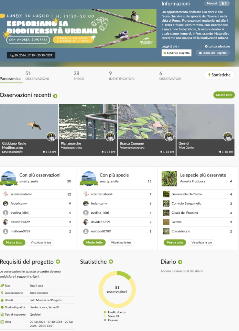Open the La tua adesione gear settings
Image resolution: width=239 pixels, height=331 pixels.
click(x=217, y=47)
